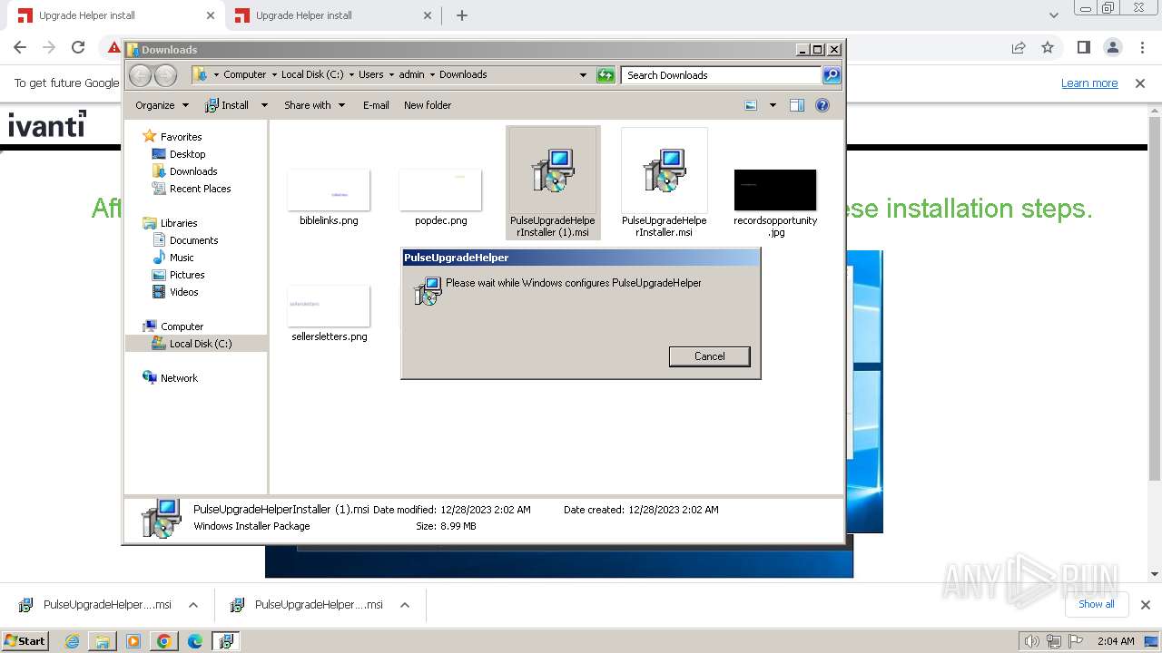Select Network in navigation pane
Viewport: 1162px width, 653px height.
coord(179,378)
